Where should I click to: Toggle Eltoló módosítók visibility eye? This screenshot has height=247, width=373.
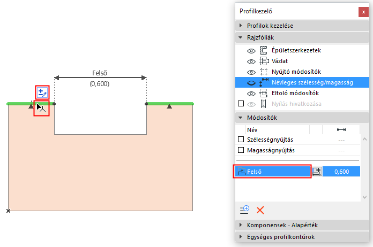click(x=251, y=94)
